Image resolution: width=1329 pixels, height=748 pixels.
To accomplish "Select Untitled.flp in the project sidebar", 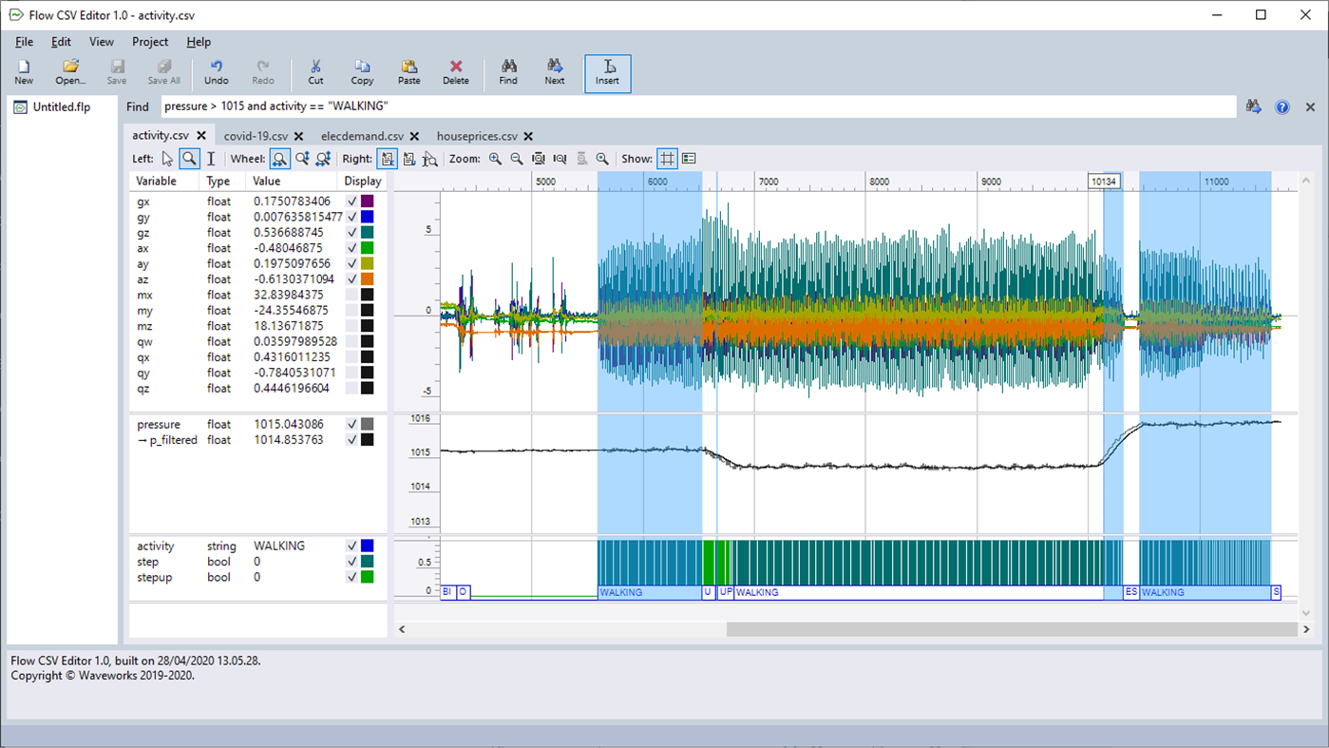I will 62,107.
